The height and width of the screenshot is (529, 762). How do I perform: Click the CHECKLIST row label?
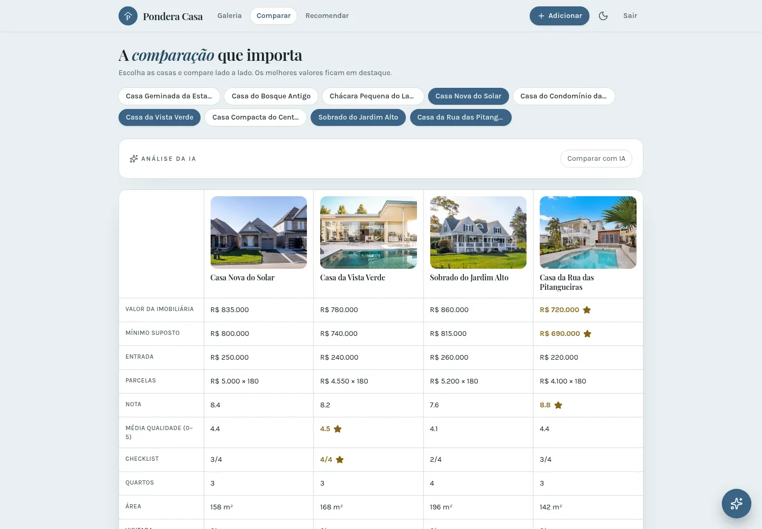[142, 459]
